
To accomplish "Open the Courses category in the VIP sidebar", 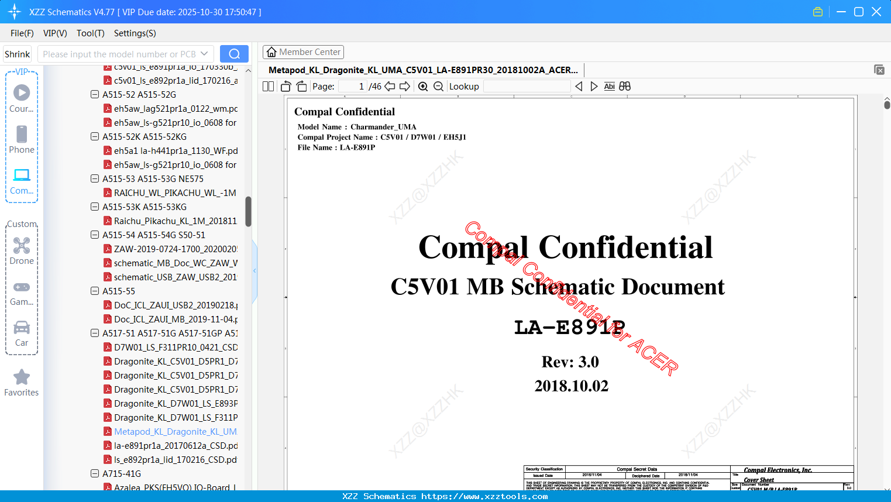I will coord(22,98).
